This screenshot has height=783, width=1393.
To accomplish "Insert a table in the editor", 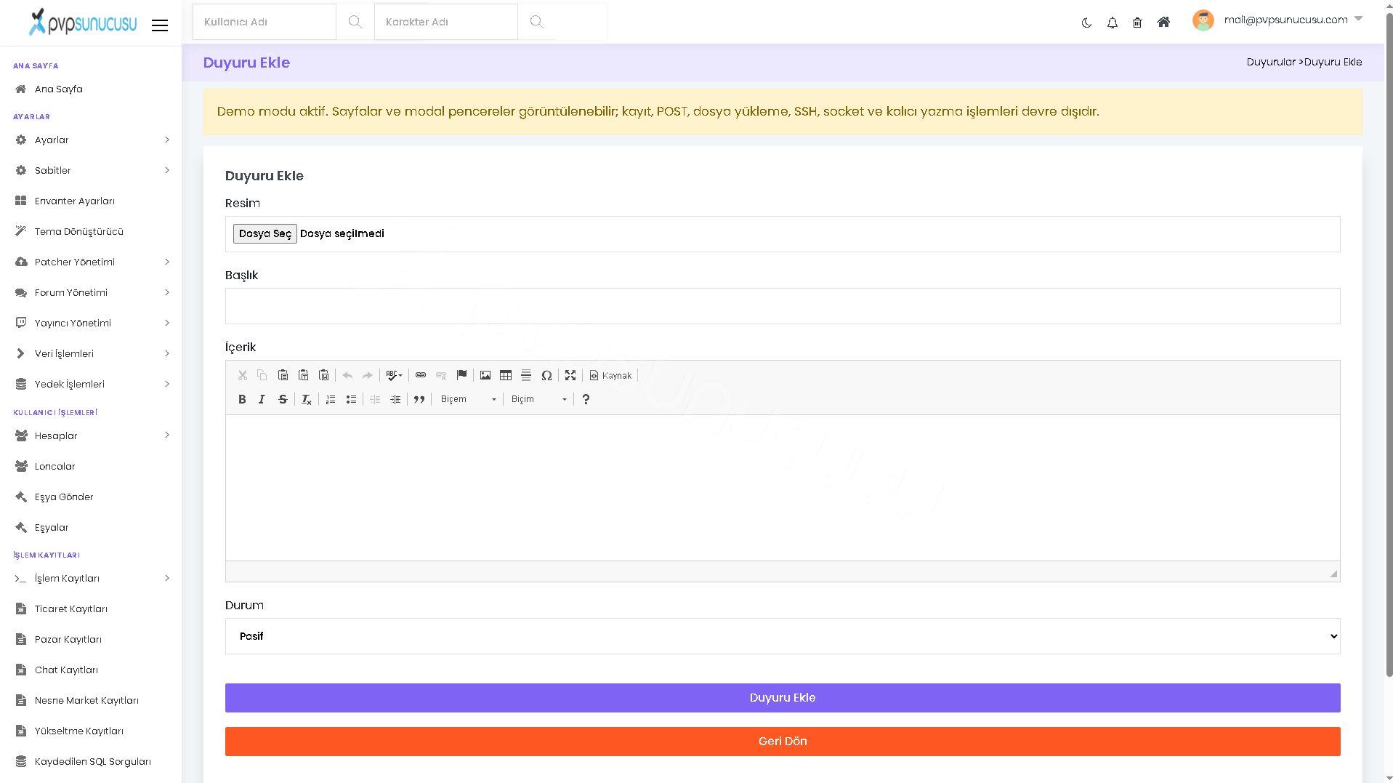I will pyautogui.click(x=506, y=375).
